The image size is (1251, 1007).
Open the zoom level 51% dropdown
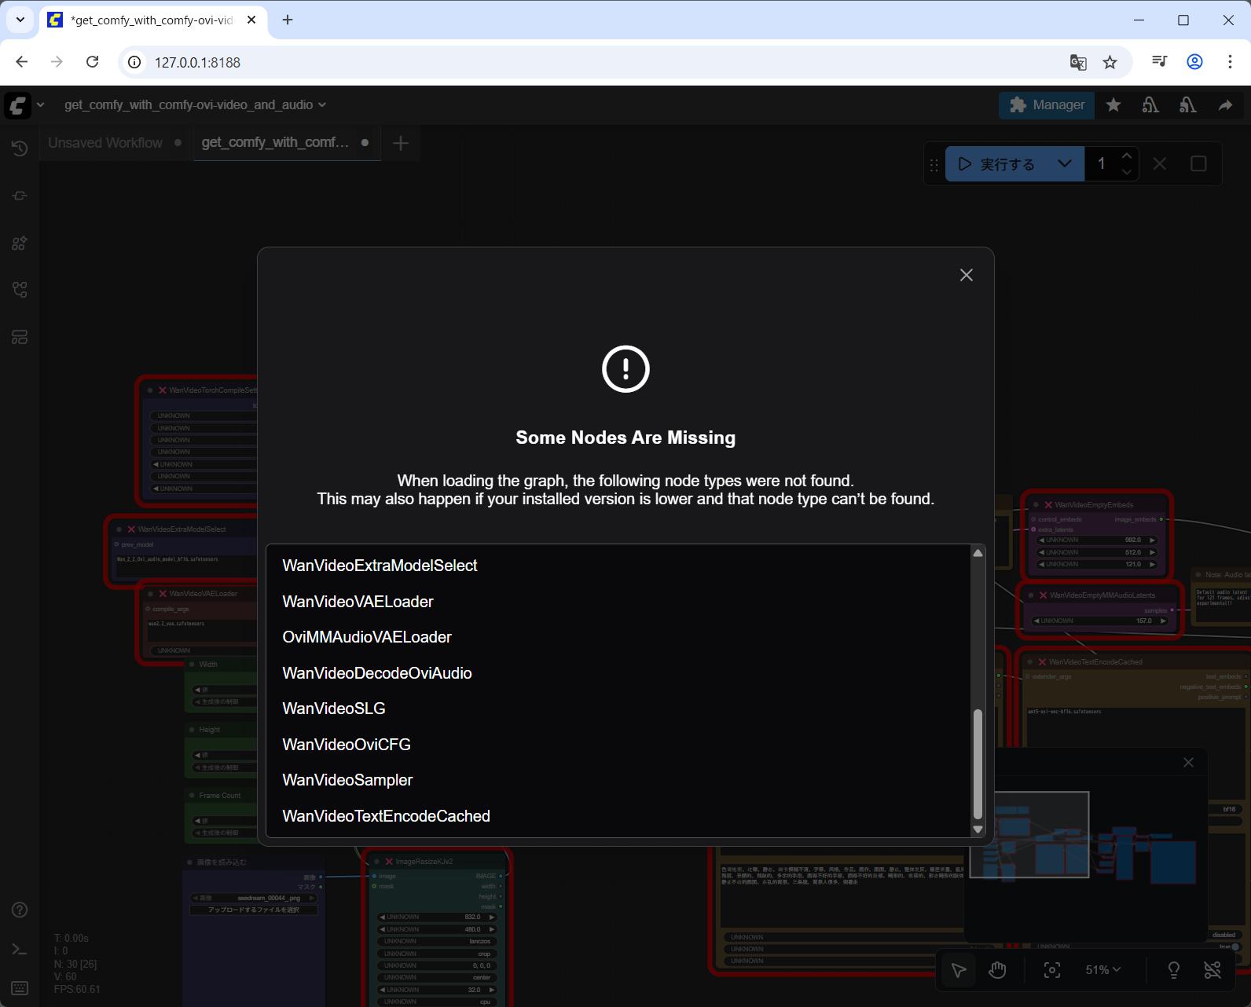pos(1102,970)
